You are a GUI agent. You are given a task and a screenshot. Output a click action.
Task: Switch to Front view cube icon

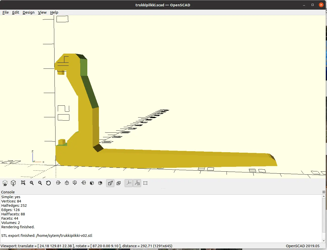pyautogui.click(x=92, y=183)
